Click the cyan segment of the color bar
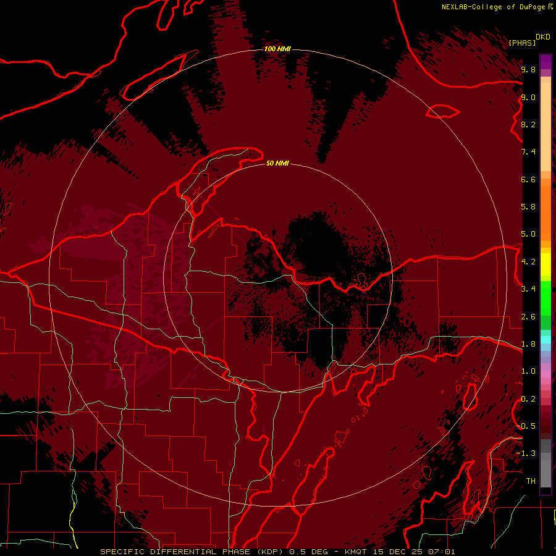Screen dimensions: 556x556 [x=545, y=340]
